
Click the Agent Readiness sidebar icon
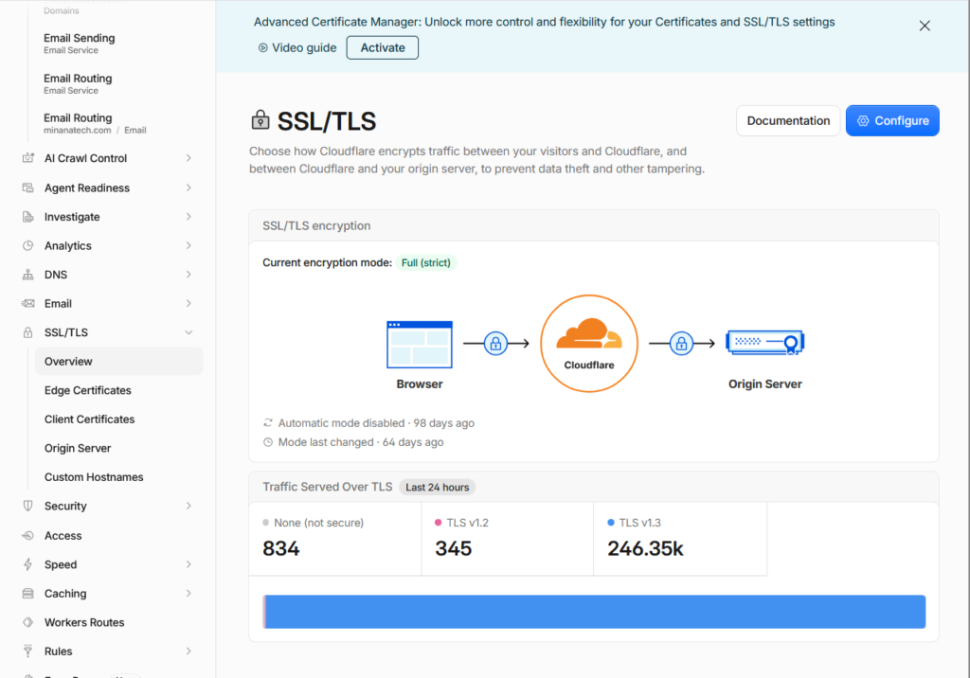27,187
